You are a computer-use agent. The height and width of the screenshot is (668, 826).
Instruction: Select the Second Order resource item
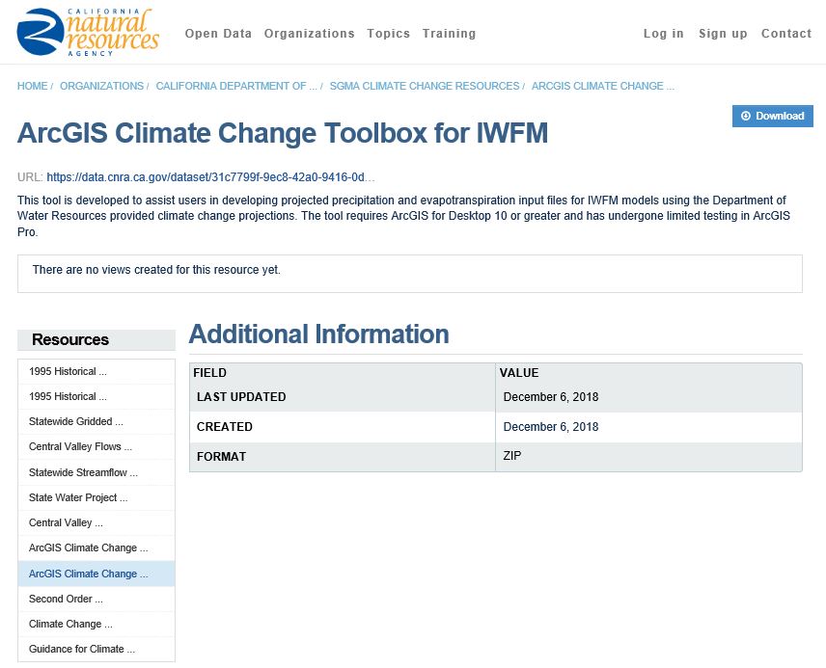click(x=66, y=599)
